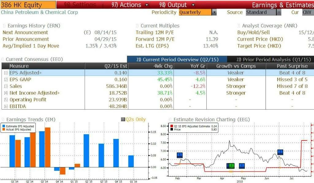Click the green E earnings marker on chart
The height and width of the screenshot is (183, 314).
pyautogui.click(x=231, y=166)
